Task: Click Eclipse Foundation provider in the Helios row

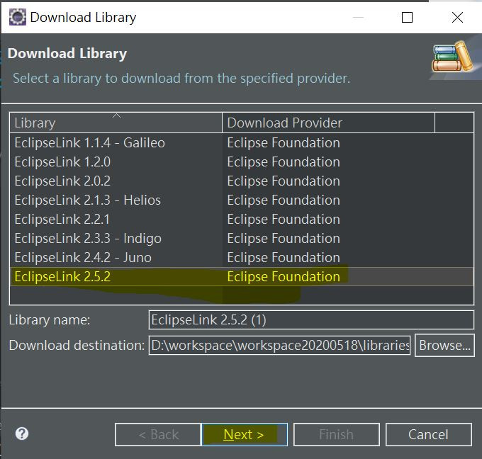Action: click(284, 200)
